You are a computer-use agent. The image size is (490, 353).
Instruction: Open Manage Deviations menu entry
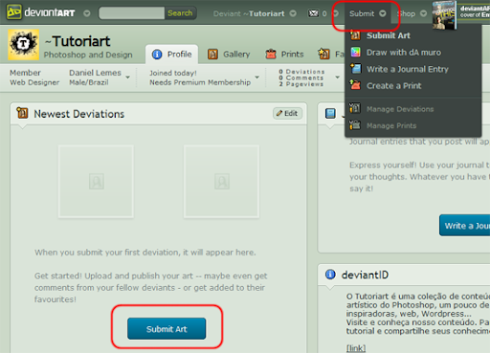[400, 109]
